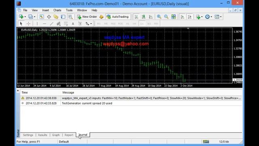Open the MetaEditor yellow book icon

tap(102, 17)
